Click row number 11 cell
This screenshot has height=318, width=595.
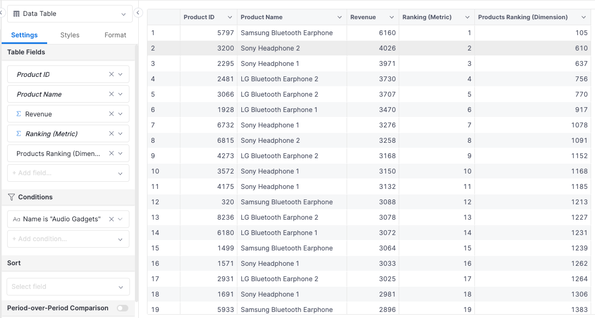pos(163,187)
